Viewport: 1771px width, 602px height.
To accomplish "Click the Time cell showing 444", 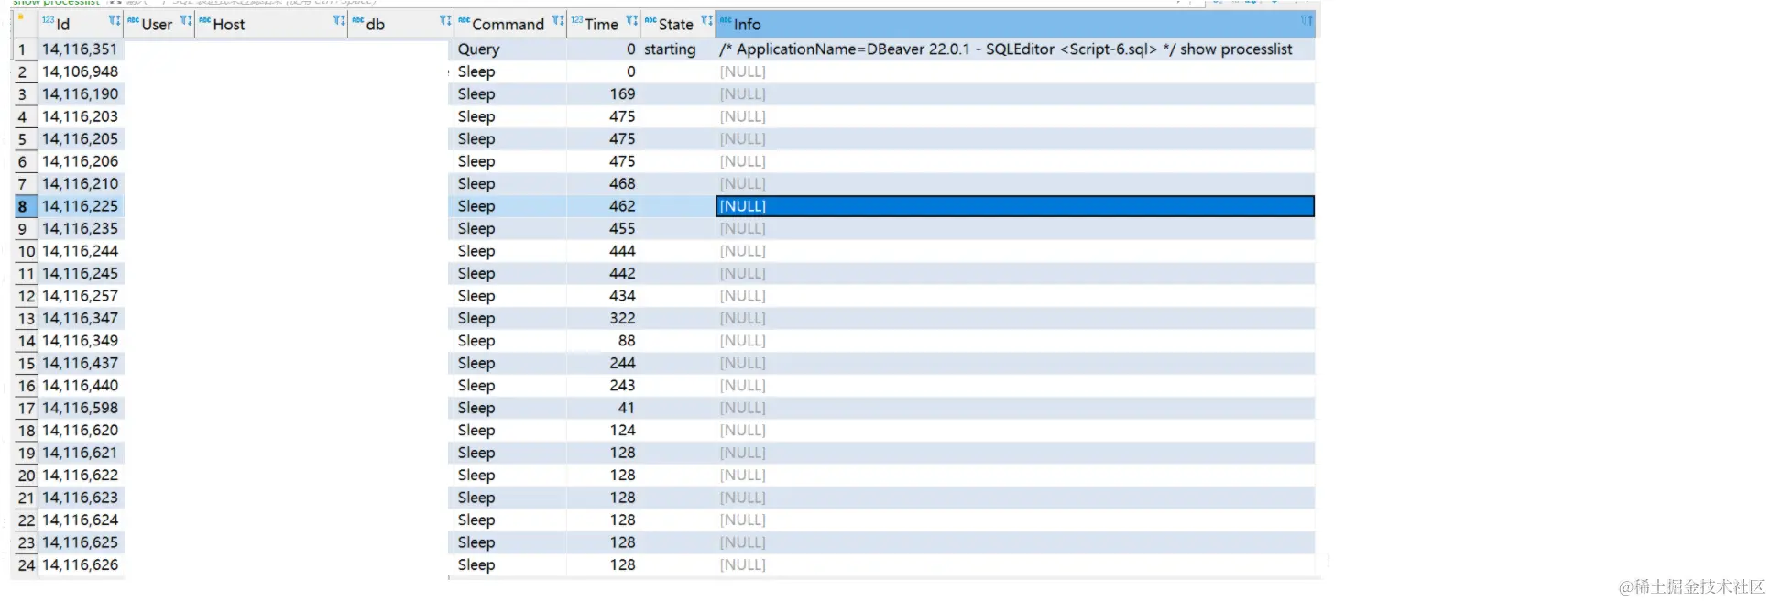I will pos(604,251).
